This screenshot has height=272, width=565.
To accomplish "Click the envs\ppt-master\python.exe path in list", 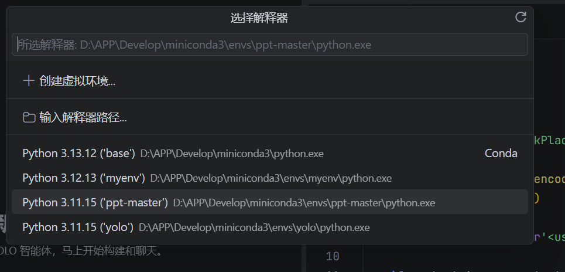I will [x=304, y=202].
